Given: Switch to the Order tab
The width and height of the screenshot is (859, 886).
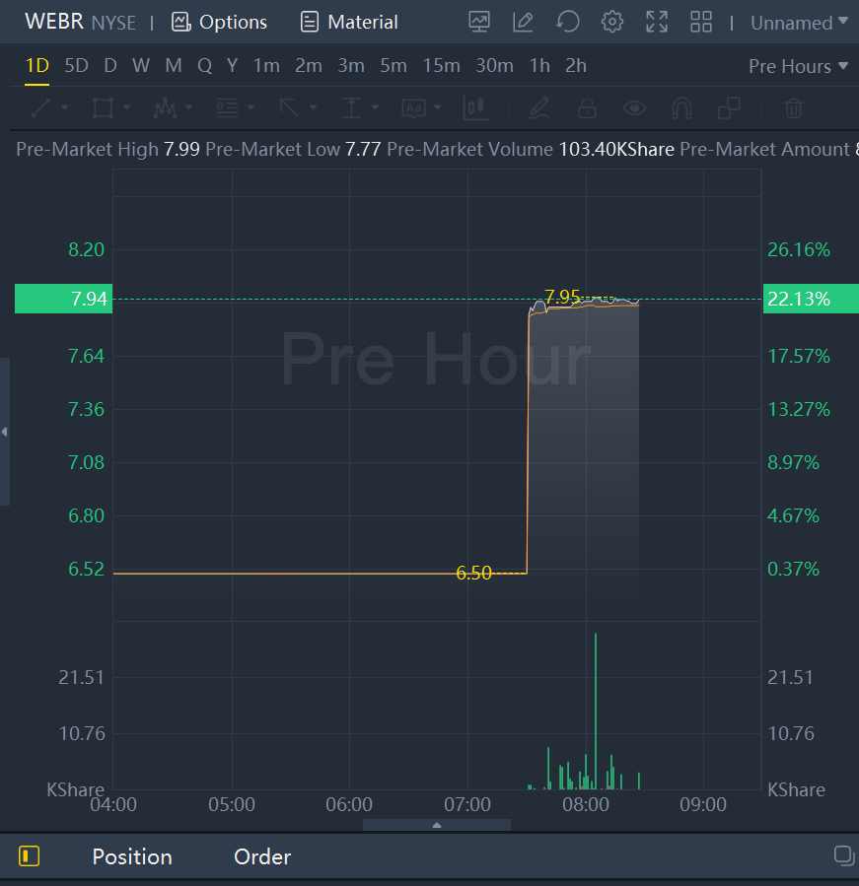Looking at the screenshot, I should tap(262, 856).
